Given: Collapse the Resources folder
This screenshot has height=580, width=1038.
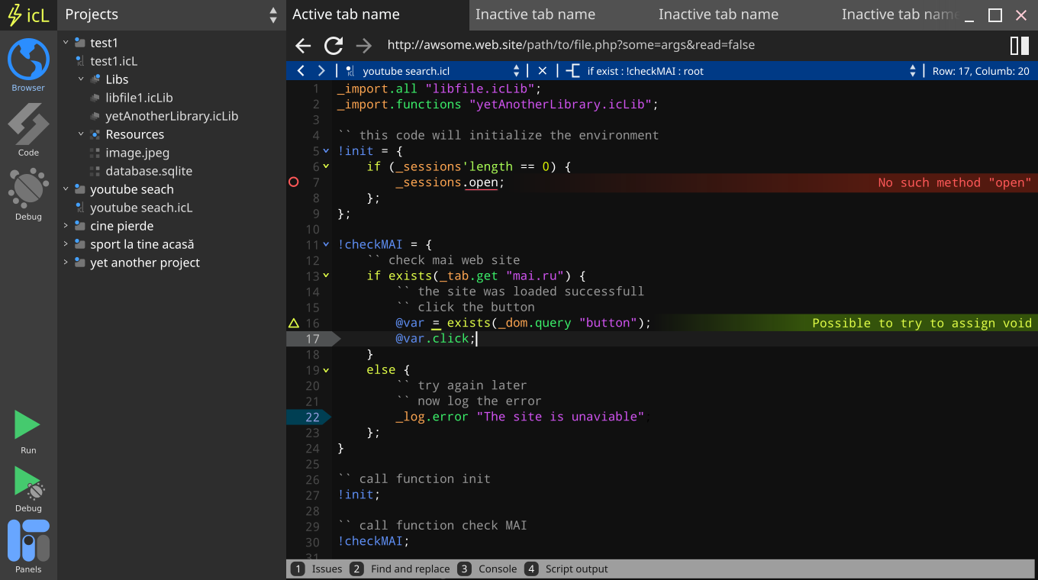Looking at the screenshot, I should (x=81, y=134).
